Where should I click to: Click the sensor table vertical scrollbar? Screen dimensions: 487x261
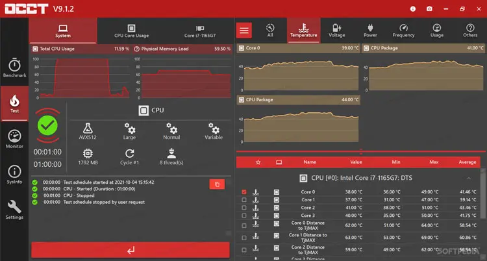pyautogui.click(x=483, y=193)
